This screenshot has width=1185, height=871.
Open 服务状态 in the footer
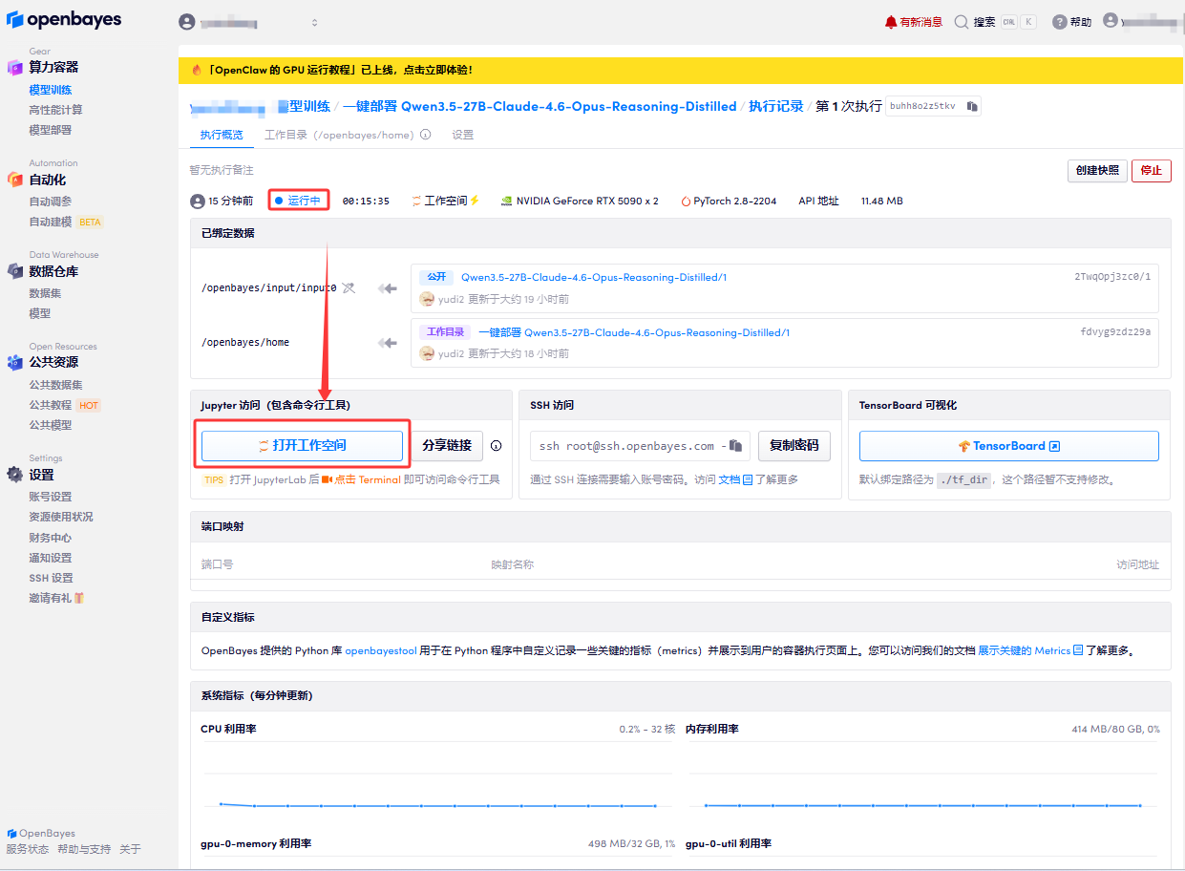click(28, 849)
